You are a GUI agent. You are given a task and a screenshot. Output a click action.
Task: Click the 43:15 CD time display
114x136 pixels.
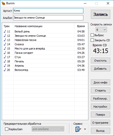pos(101,51)
